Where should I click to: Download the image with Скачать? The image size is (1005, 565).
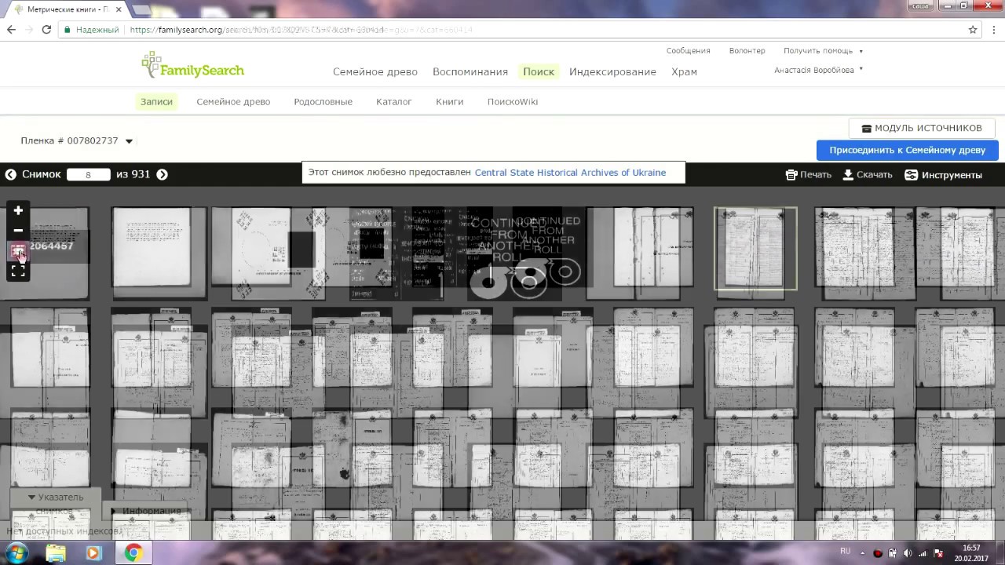868,175
